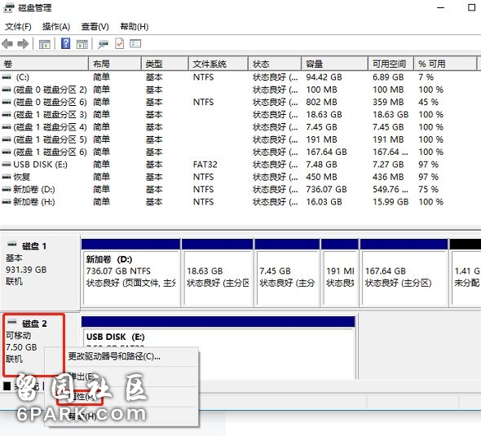
Task: Select the 新加卷 (H:) volume row
Action: tap(239, 202)
